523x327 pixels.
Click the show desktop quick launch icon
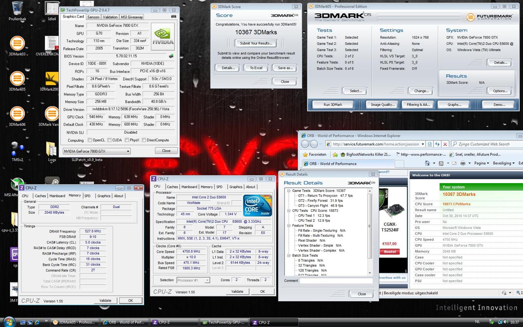click(x=23, y=322)
